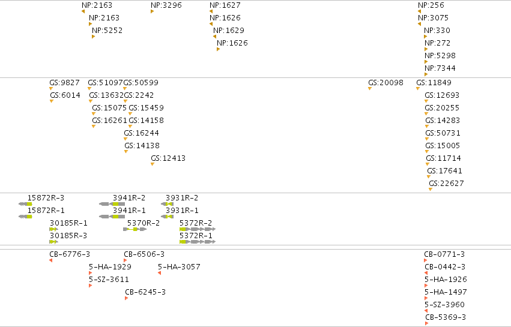Click the red arrow under CB-6245-3
The height and width of the screenshot is (327, 511).
point(127,298)
